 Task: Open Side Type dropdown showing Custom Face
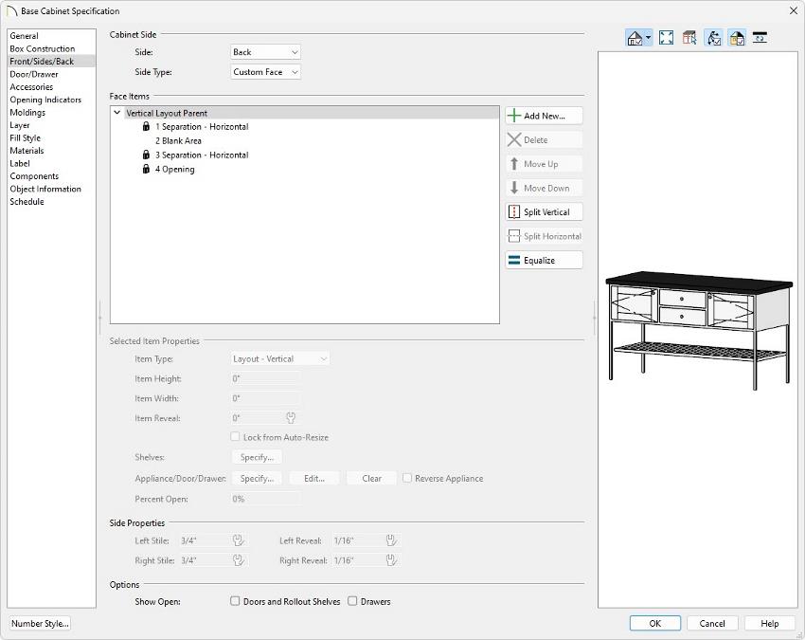pos(265,72)
